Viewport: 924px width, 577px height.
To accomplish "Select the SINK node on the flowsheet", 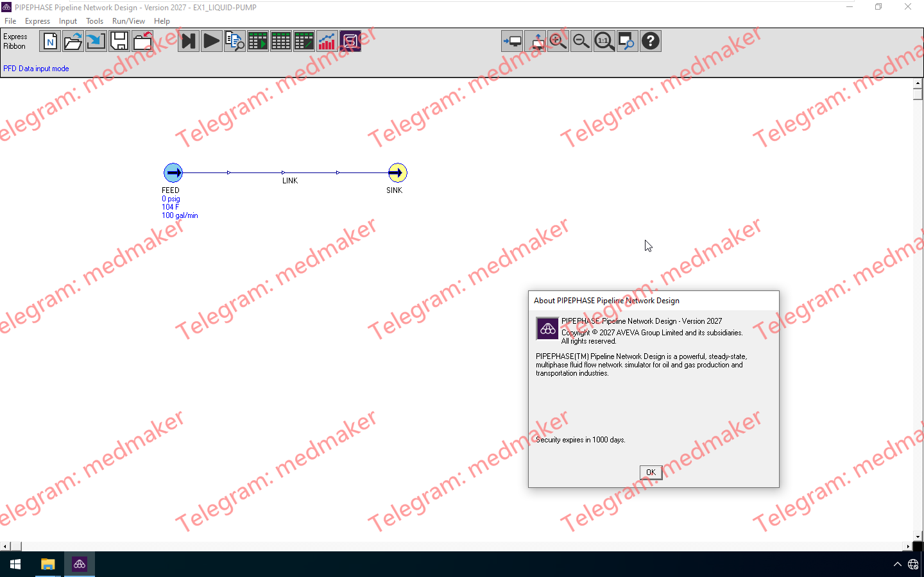I will pos(398,172).
